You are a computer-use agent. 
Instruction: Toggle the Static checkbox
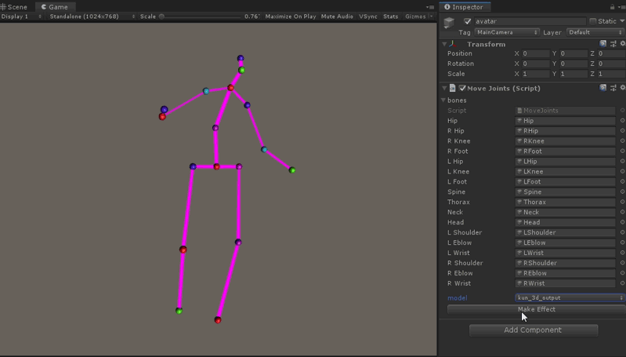coord(592,21)
